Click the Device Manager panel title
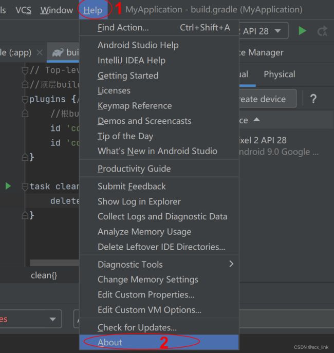 pos(261,52)
